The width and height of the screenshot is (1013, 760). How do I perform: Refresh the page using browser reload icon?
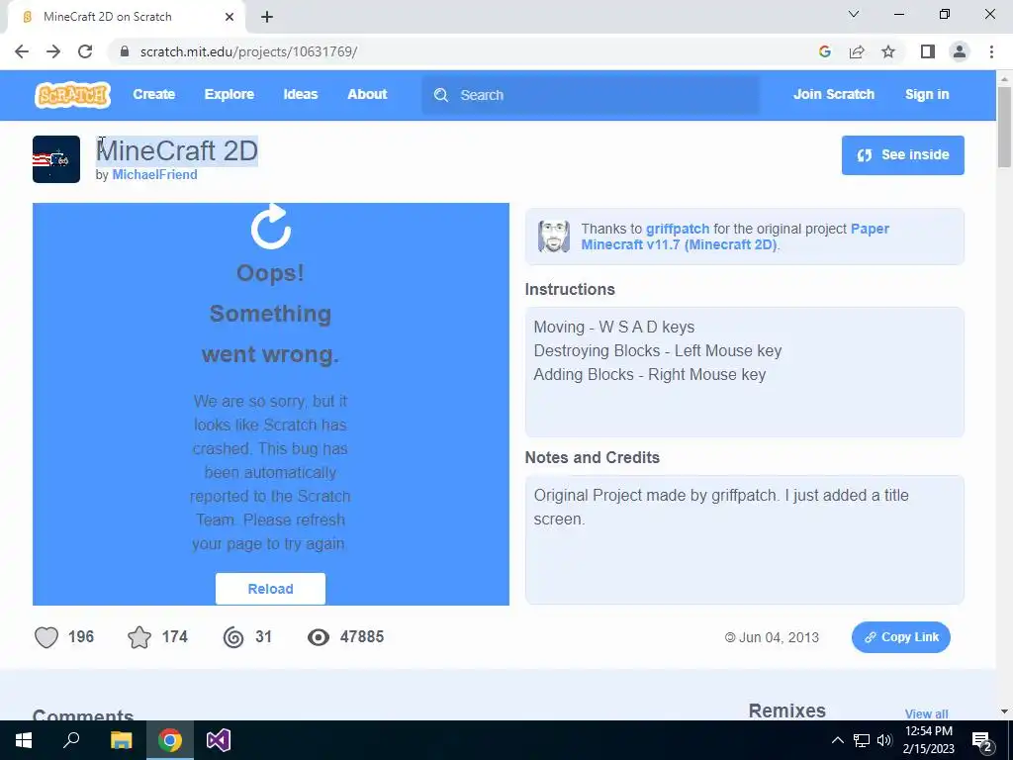[85, 51]
